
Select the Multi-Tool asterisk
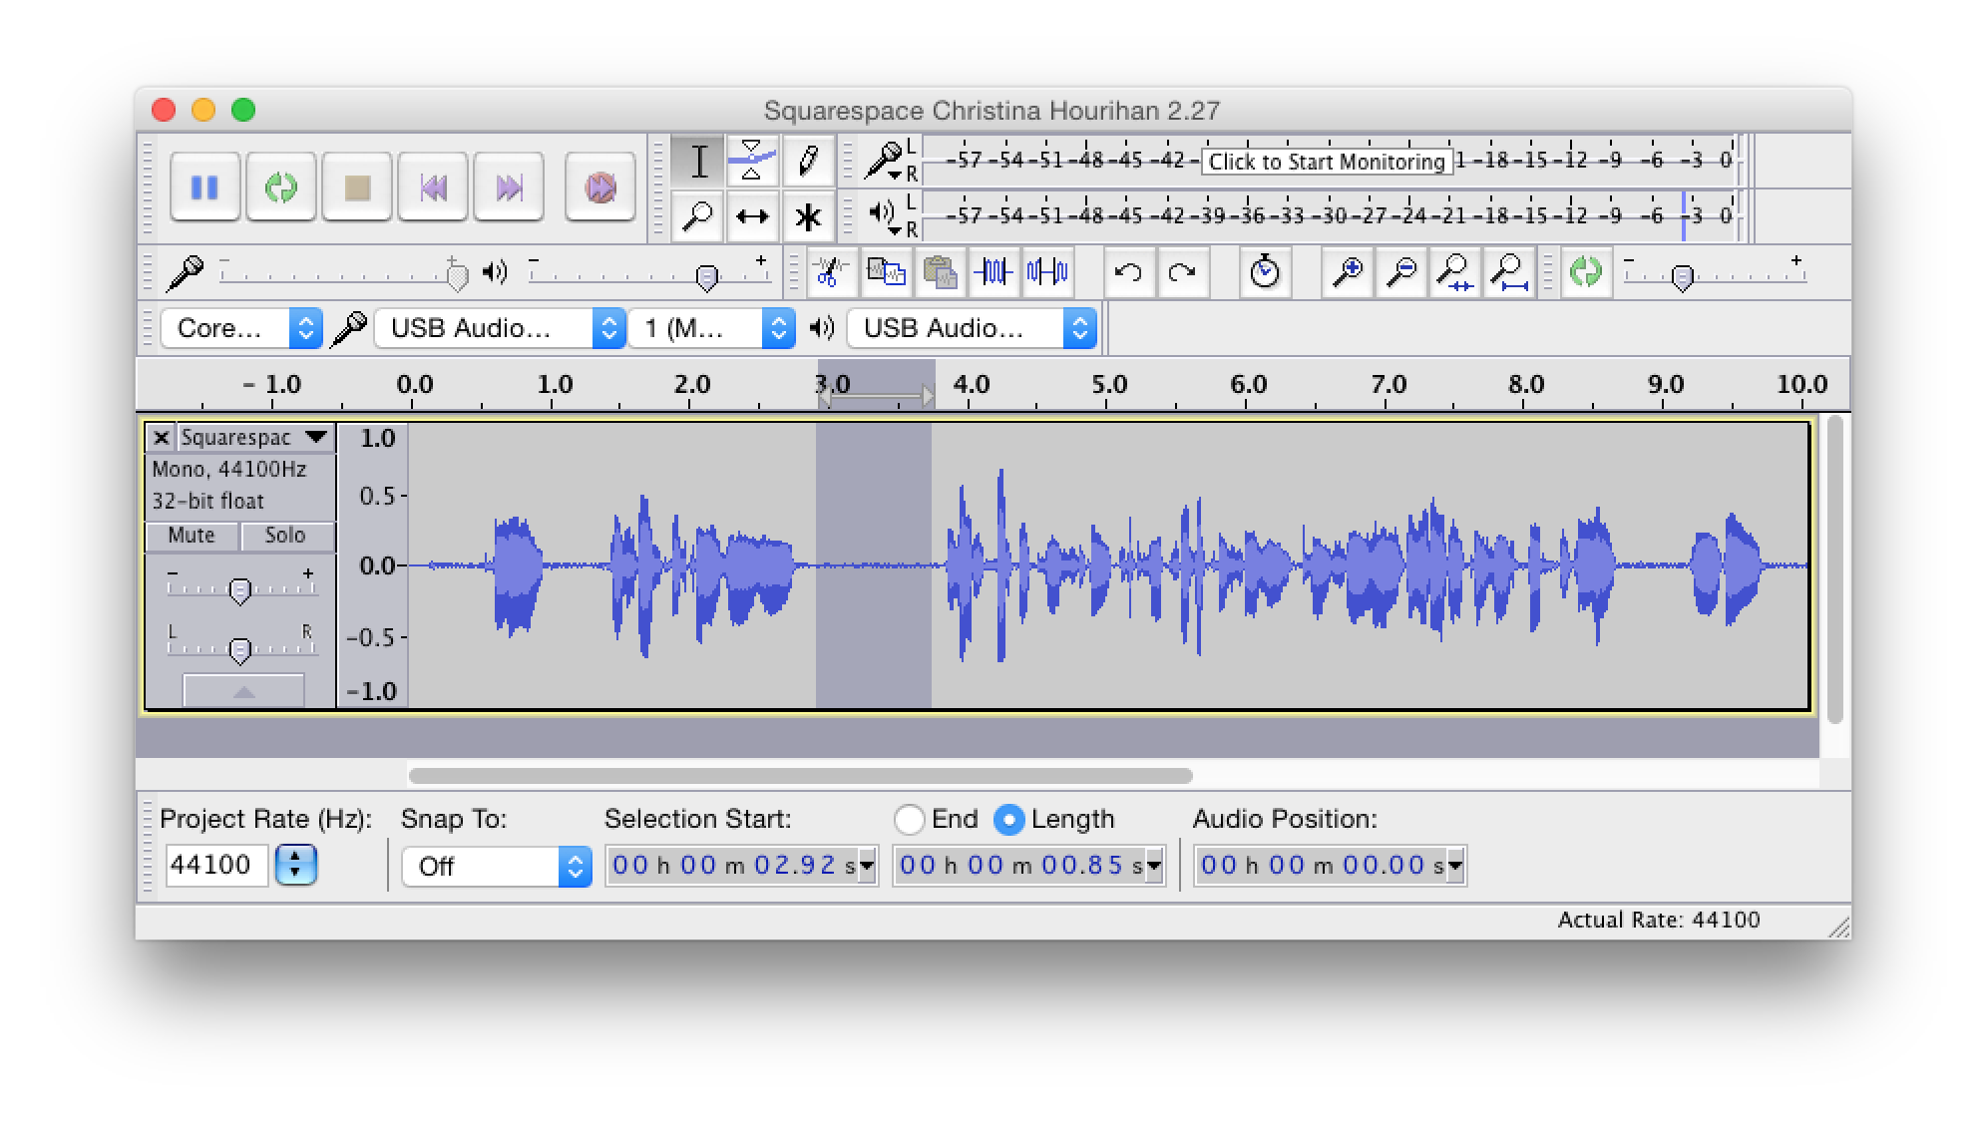point(807,216)
